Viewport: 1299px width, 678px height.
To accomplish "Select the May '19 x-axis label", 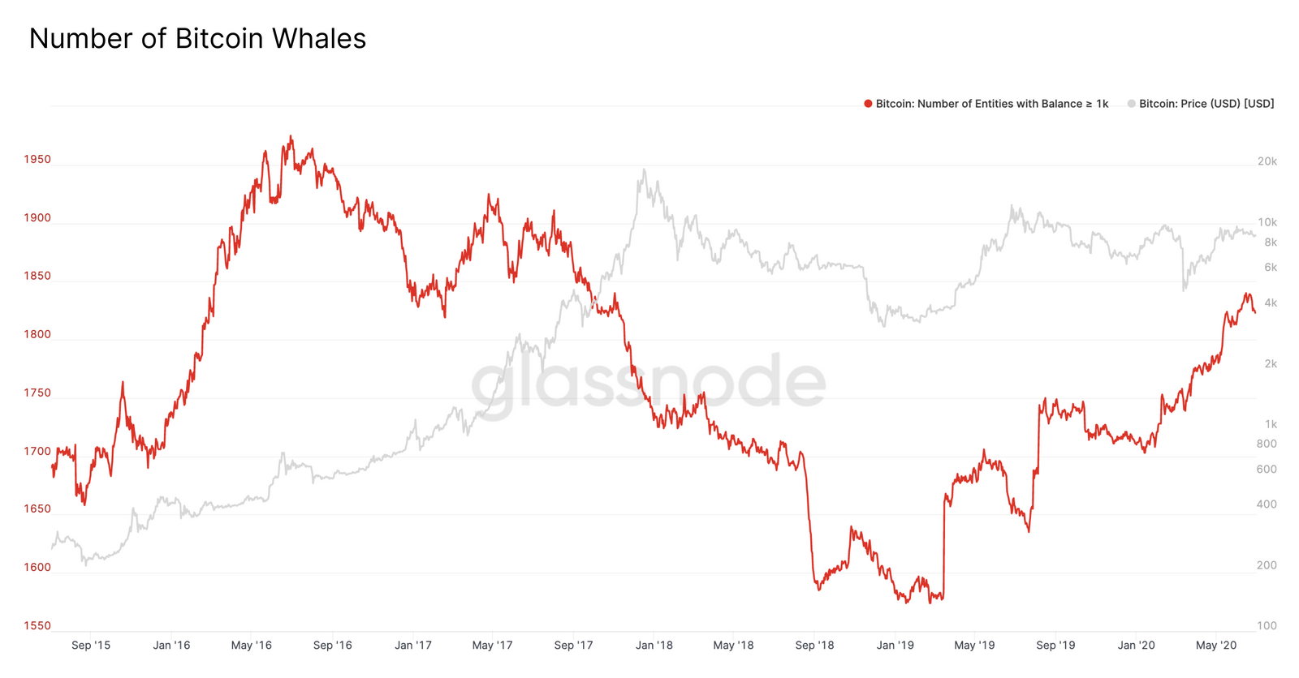I will [974, 646].
